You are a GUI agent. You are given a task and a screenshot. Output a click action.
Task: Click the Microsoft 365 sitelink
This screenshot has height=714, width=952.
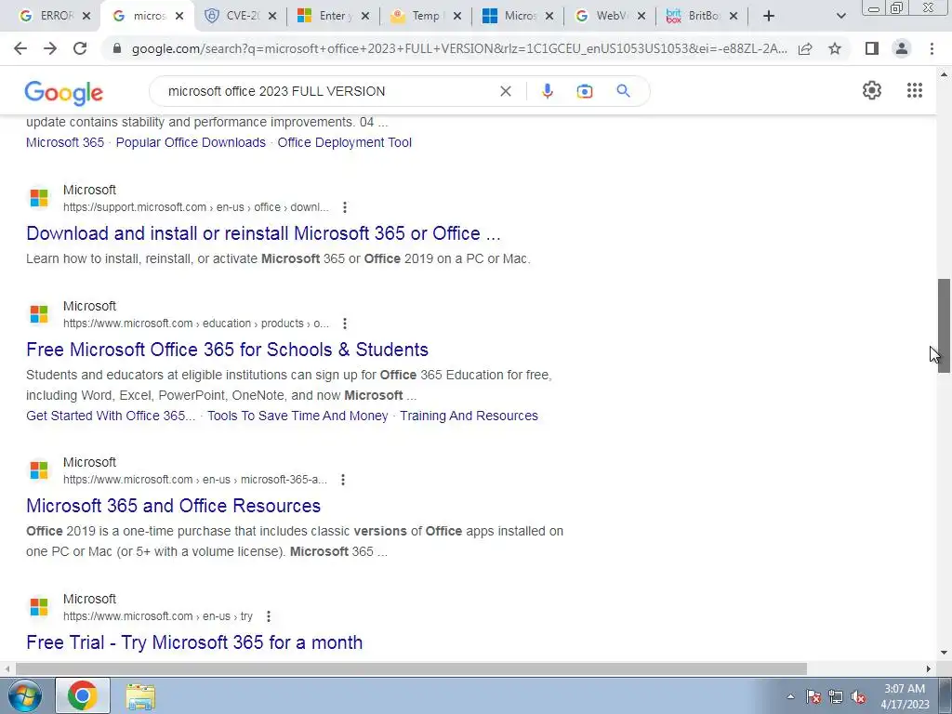[65, 142]
